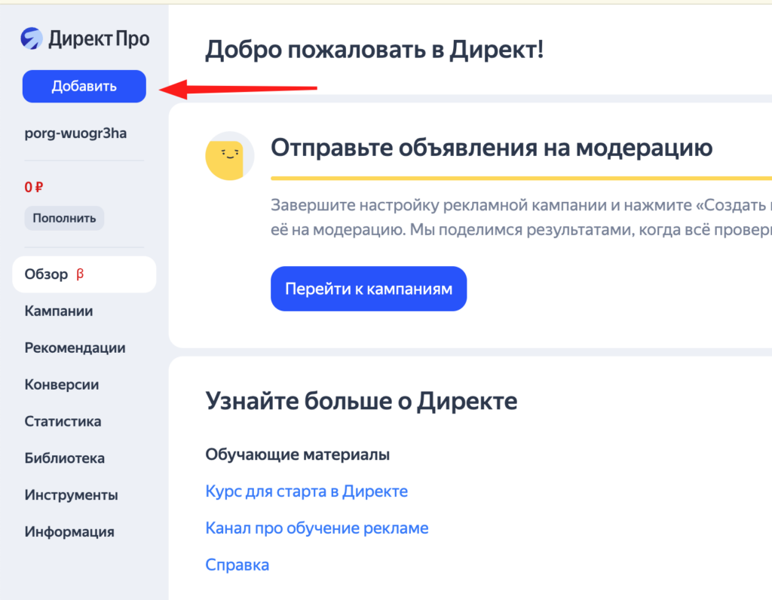This screenshot has height=600, width=772.
Task: Open the Кампании sidebar section
Action: point(59,311)
